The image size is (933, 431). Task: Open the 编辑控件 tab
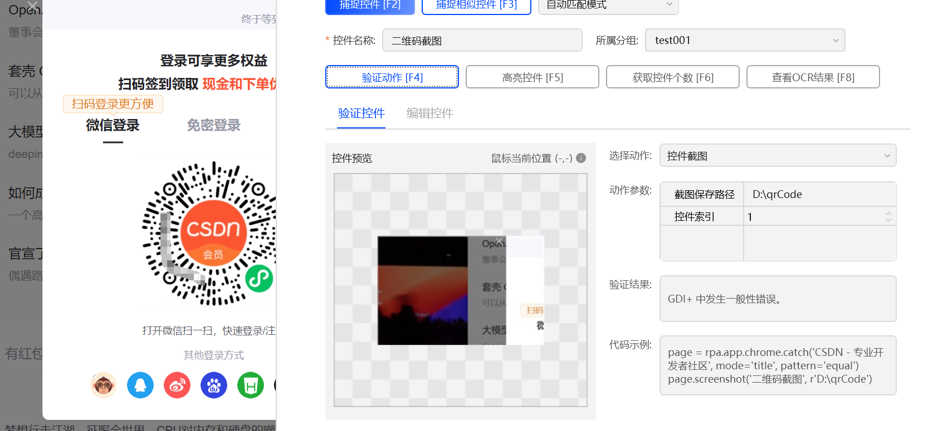(x=430, y=113)
